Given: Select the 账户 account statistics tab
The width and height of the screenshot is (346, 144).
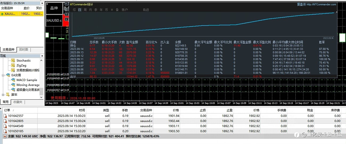Looking at the screenshot, I should pyautogui.click(x=125, y=10).
